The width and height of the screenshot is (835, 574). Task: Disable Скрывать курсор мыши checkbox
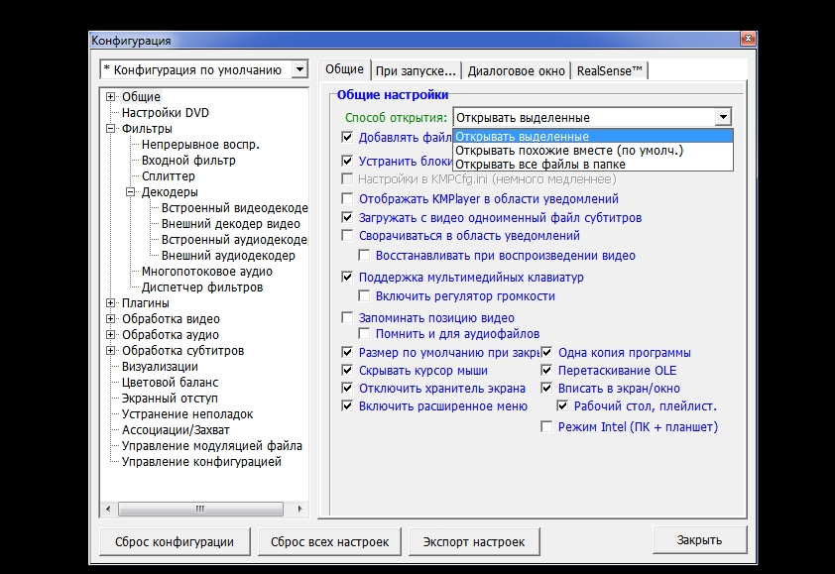pyautogui.click(x=348, y=371)
